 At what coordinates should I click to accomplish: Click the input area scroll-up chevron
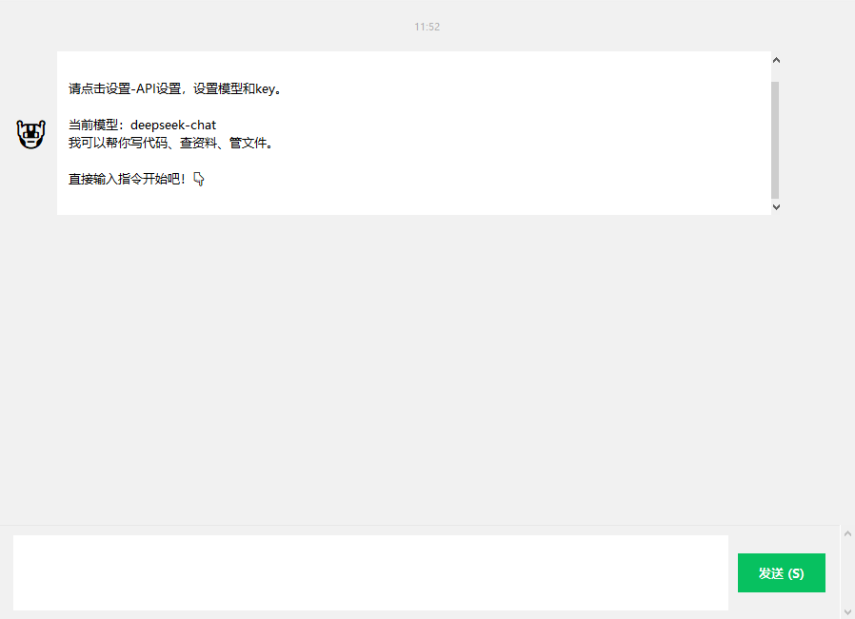[x=846, y=533]
